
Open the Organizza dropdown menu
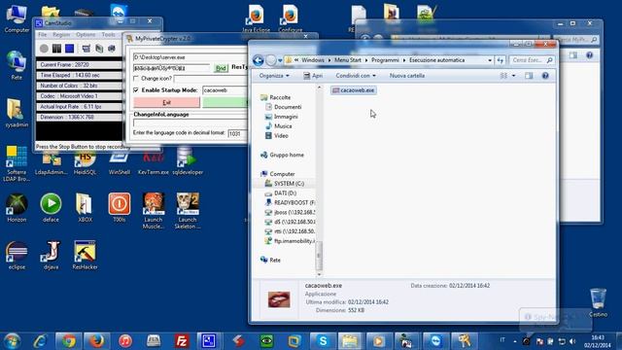click(274, 76)
